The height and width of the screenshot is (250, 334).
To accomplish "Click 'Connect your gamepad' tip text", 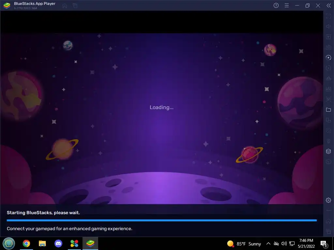I will [x=69, y=229].
